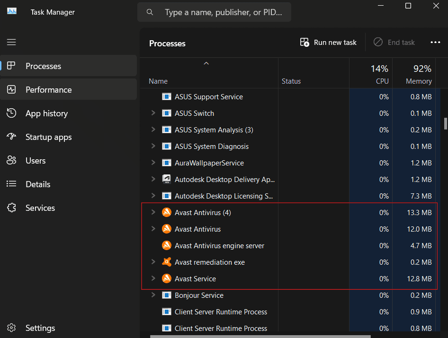Click the 12.0 MB memory value
The height and width of the screenshot is (338, 448).
[x=419, y=229]
